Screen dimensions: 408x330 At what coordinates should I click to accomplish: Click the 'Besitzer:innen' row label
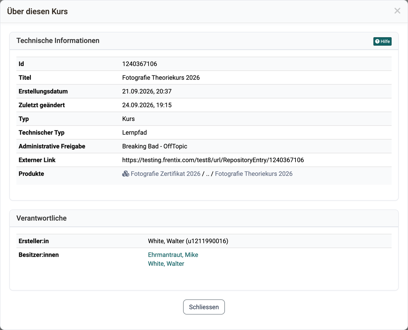point(39,255)
